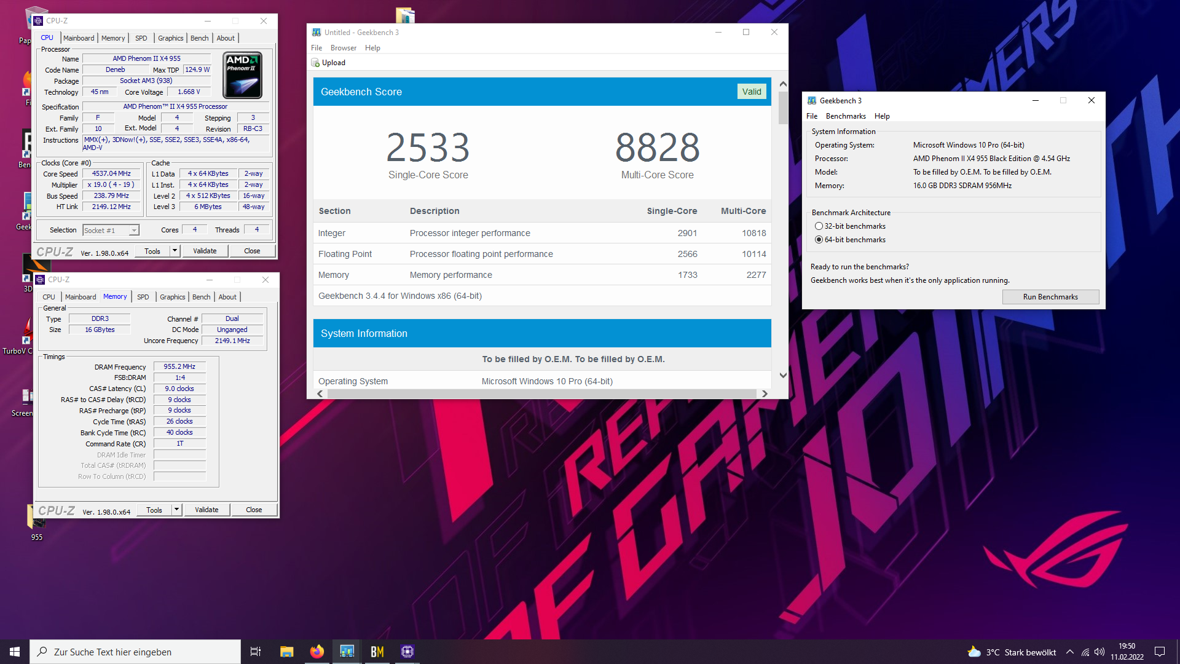Switch to Geekbench via taskbar icon
Viewport: 1180px width, 664px height.
pyautogui.click(x=347, y=652)
